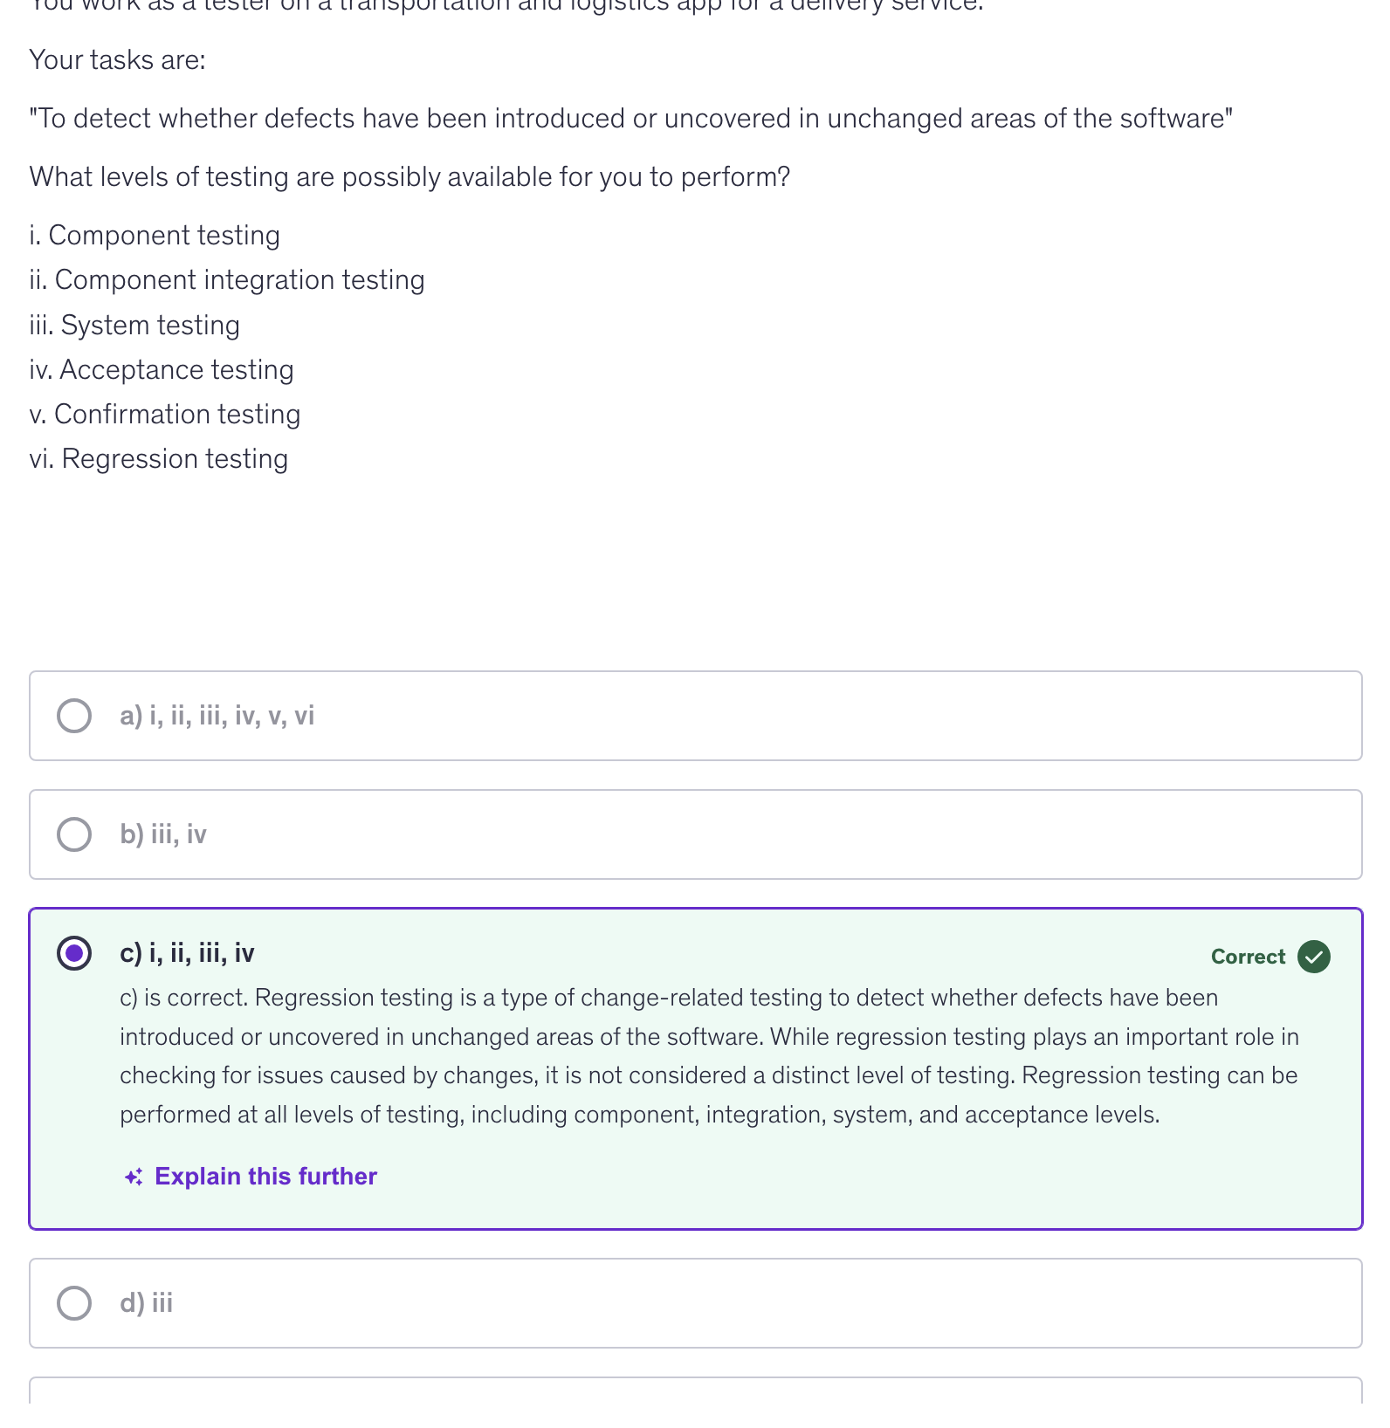Image resolution: width=1390 pixels, height=1428 pixels.
Task: Click the question "What levels of testing" line
Action: (x=409, y=177)
